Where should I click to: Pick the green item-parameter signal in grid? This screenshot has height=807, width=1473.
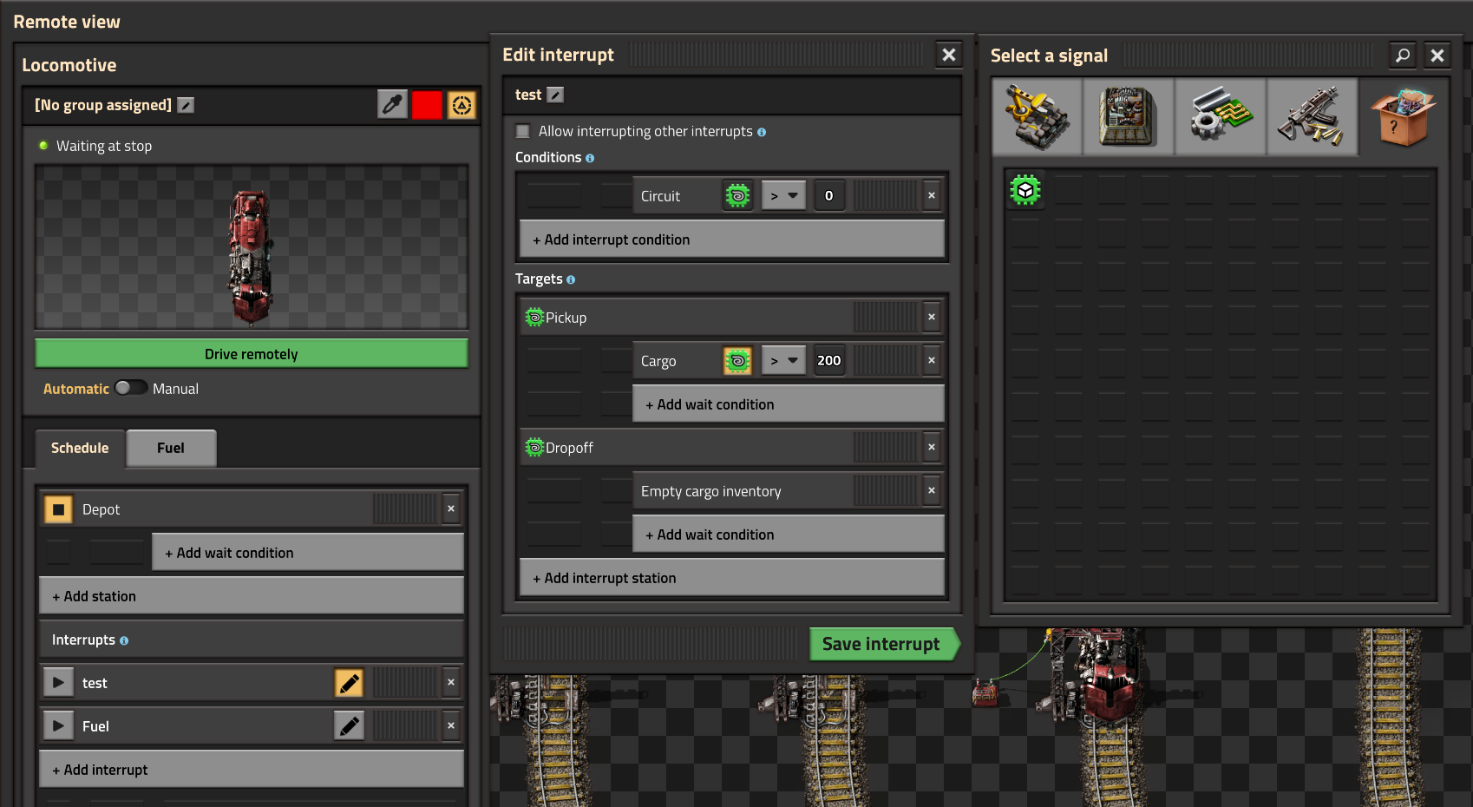[1025, 190]
